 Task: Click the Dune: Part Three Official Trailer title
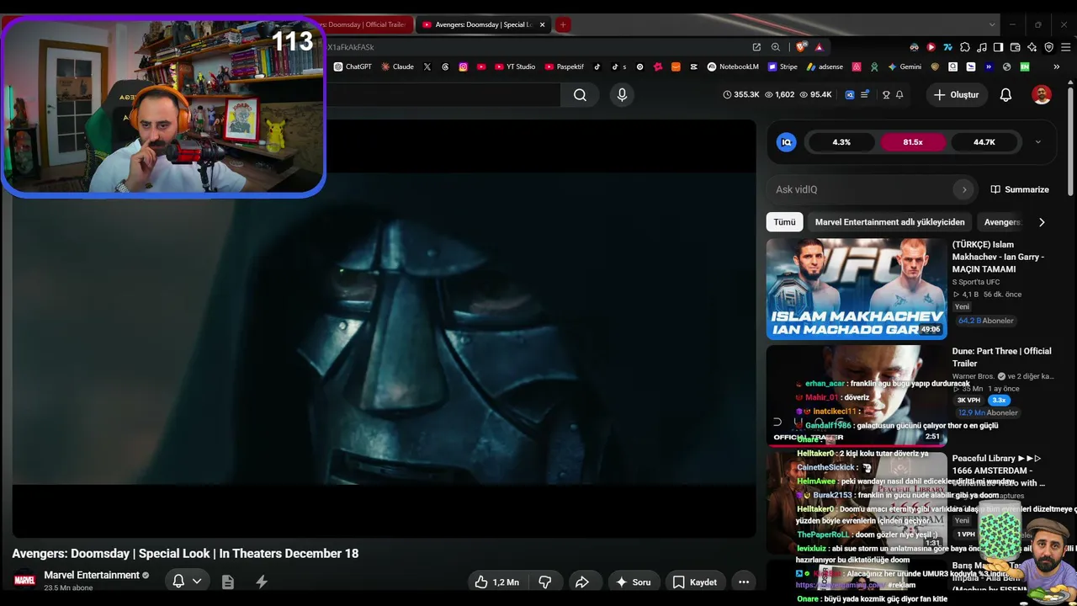pos(1002,357)
